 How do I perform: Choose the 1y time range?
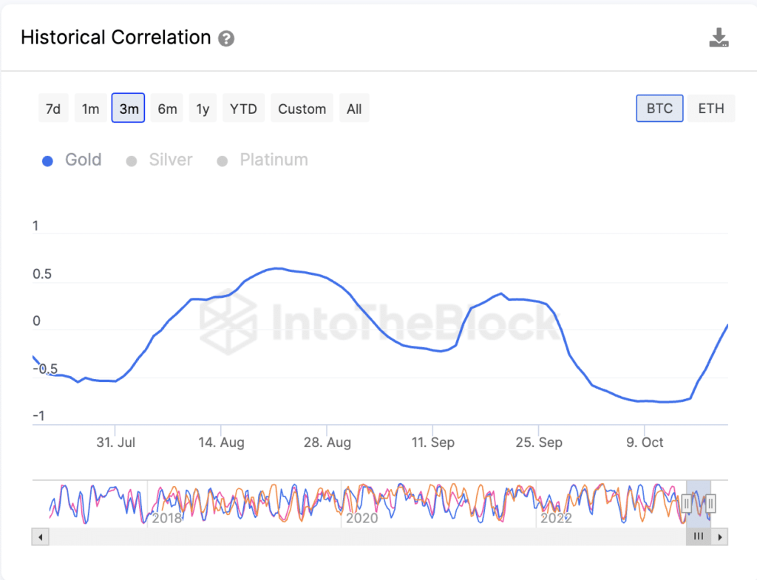pos(203,109)
